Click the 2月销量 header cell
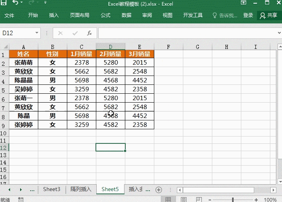 click(x=111, y=54)
